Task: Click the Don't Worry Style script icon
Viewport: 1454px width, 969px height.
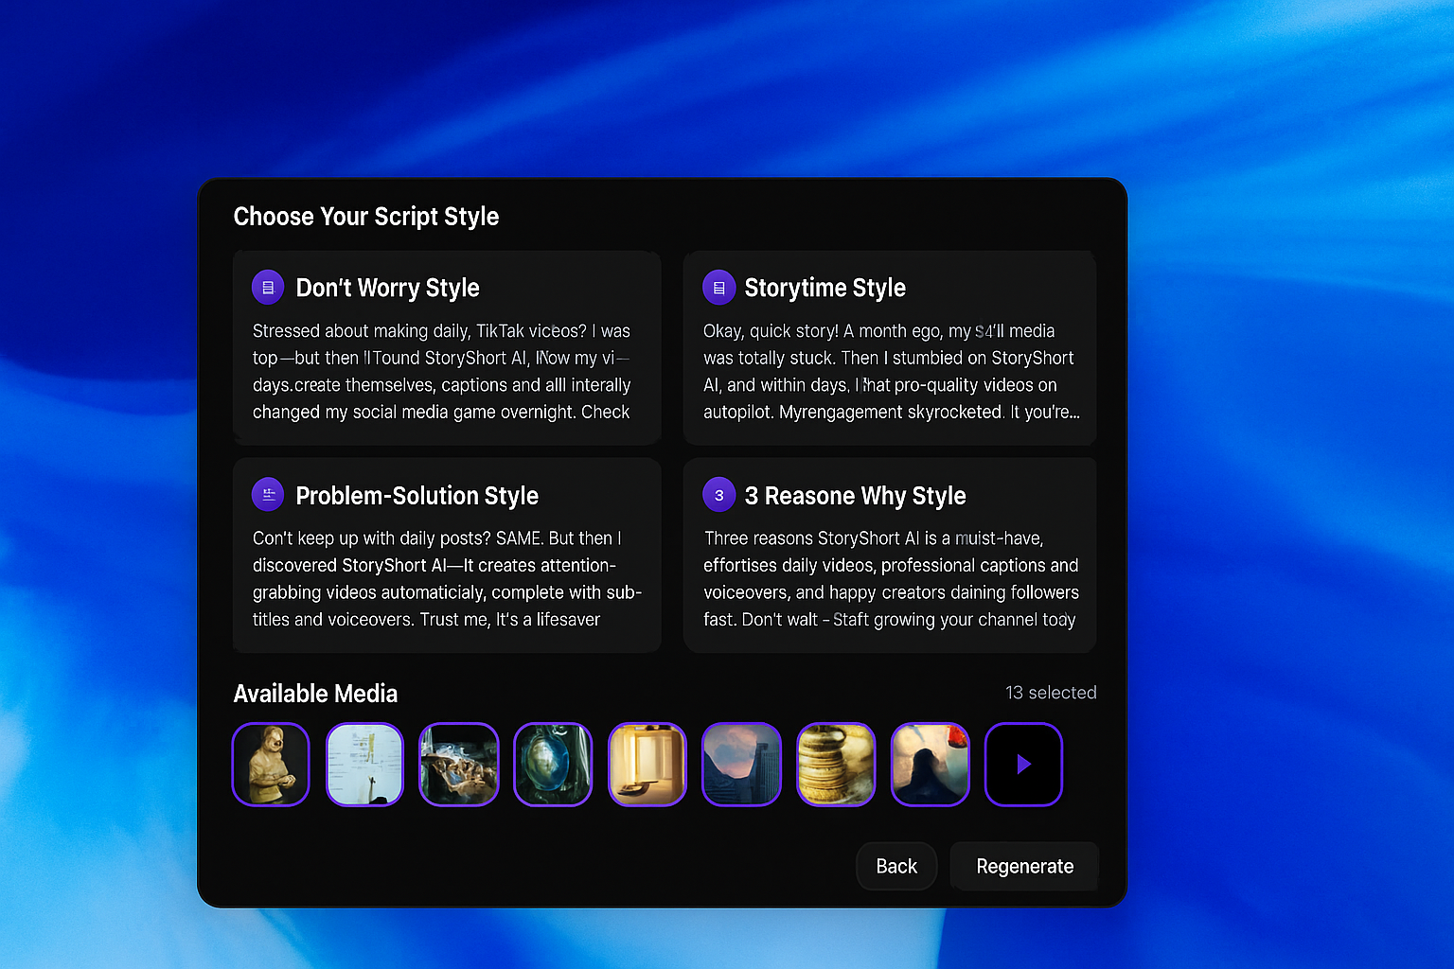Action: [x=268, y=288]
